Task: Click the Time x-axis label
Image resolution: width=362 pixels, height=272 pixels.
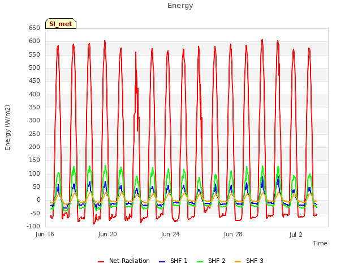Action: pyautogui.click(x=320, y=243)
